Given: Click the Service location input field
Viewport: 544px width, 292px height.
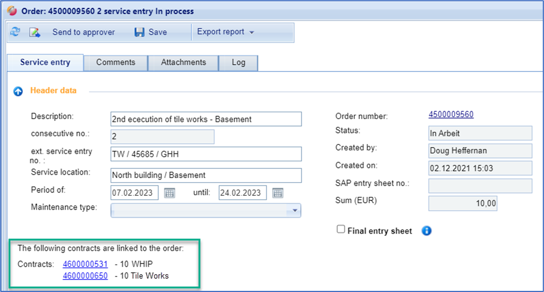Looking at the screenshot, I should click(x=205, y=175).
